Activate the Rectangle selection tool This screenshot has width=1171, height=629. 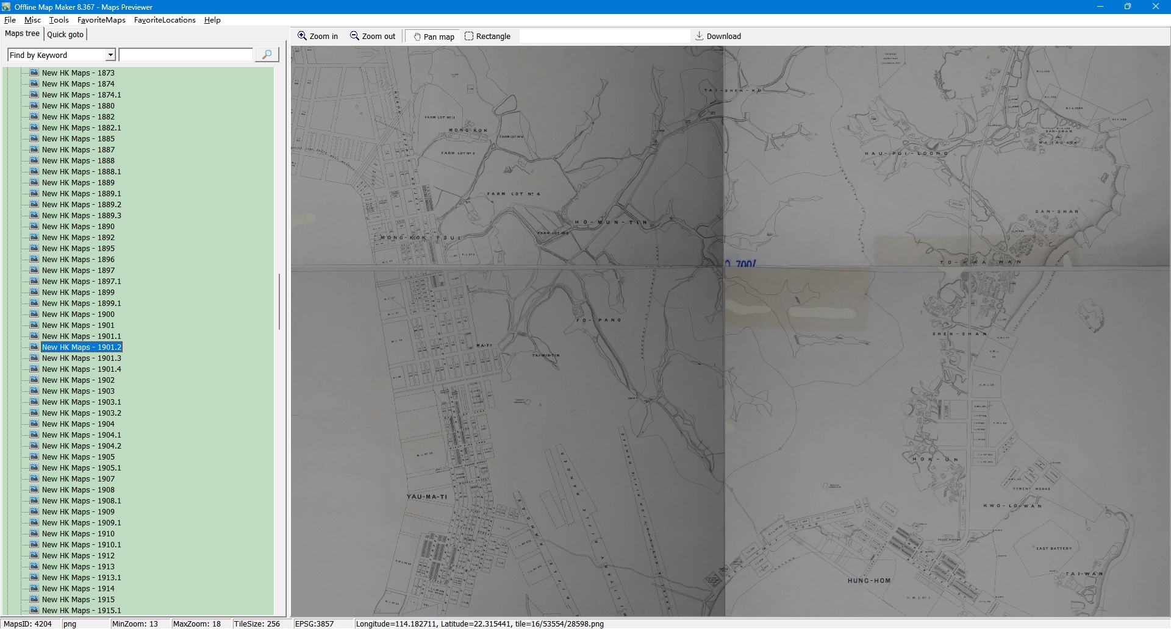click(469, 36)
